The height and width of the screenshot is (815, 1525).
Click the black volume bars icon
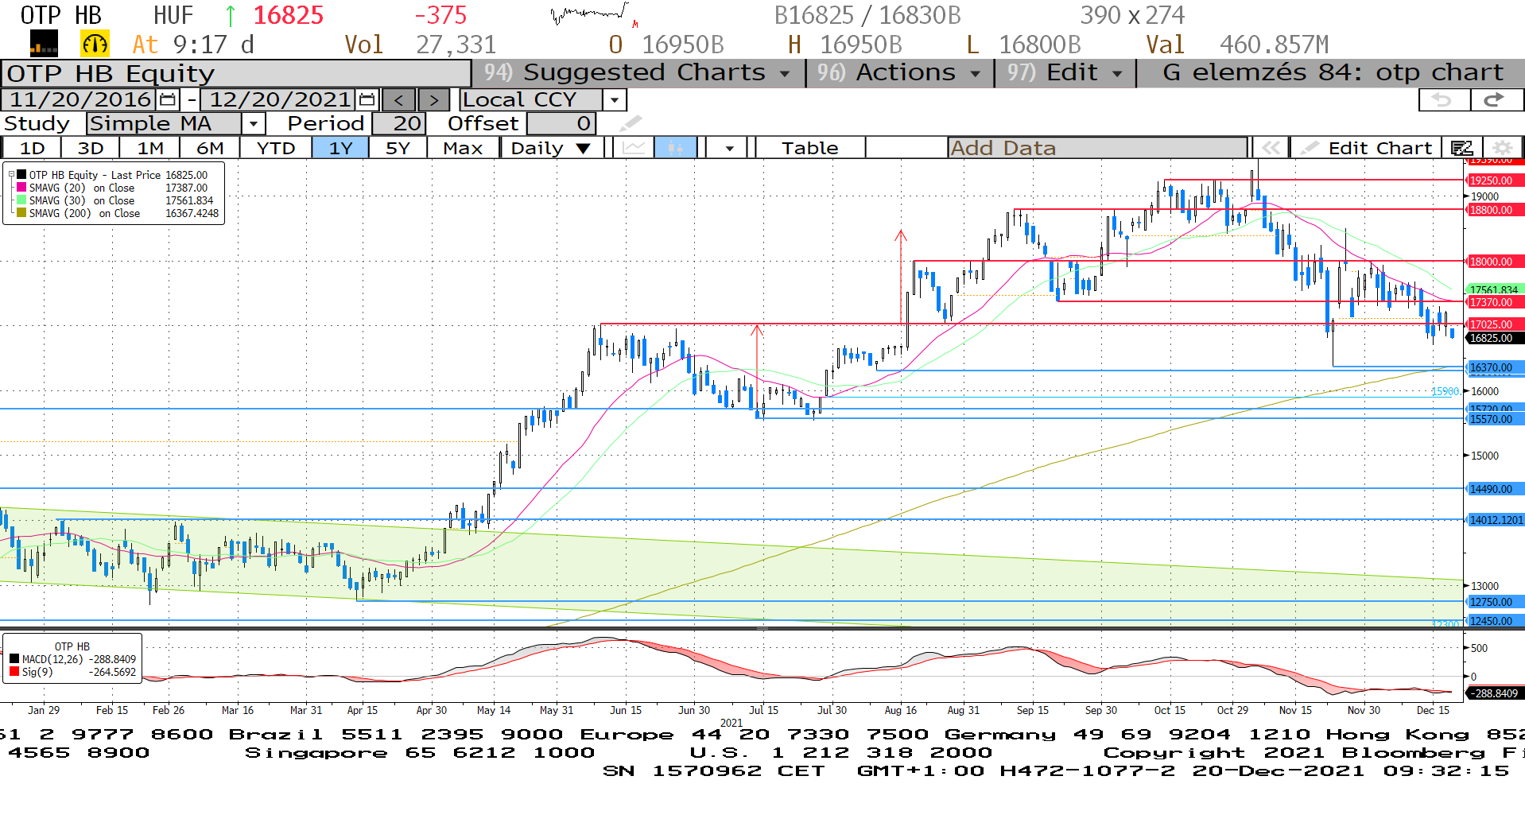pos(44,44)
